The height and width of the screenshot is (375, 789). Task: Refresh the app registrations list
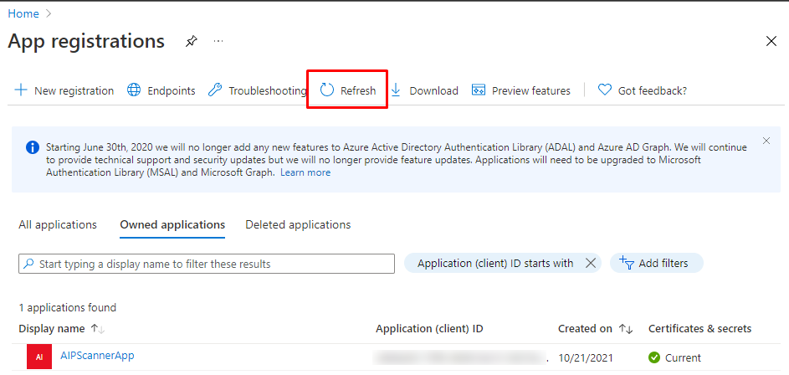[x=348, y=90]
